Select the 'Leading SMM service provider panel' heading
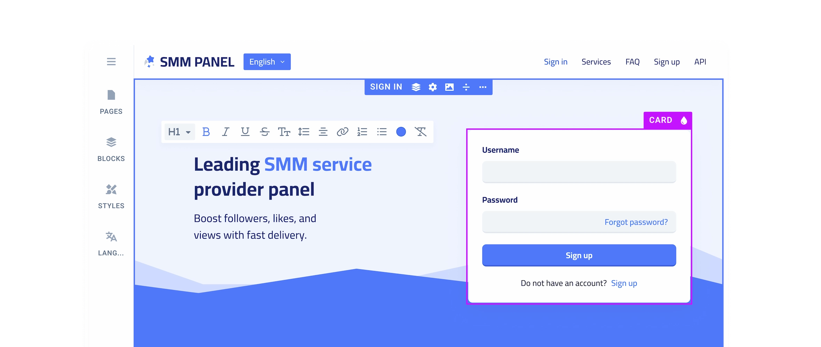This screenshot has height=347, width=821. (x=282, y=177)
